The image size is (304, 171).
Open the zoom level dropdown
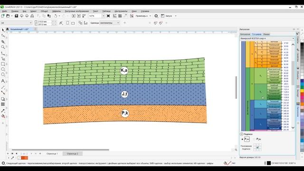pos(104,16)
